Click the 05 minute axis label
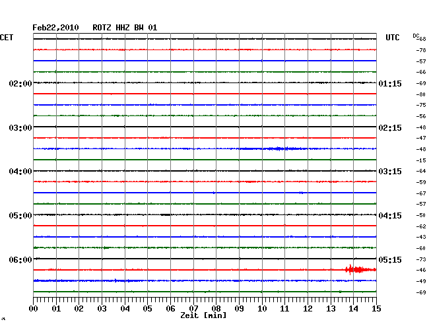The height and width of the screenshot is (326, 429). pos(147,309)
